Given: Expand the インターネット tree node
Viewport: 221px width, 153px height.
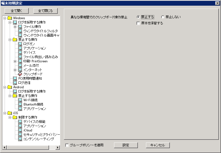Looking at the screenshot, I should pos(15,70).
